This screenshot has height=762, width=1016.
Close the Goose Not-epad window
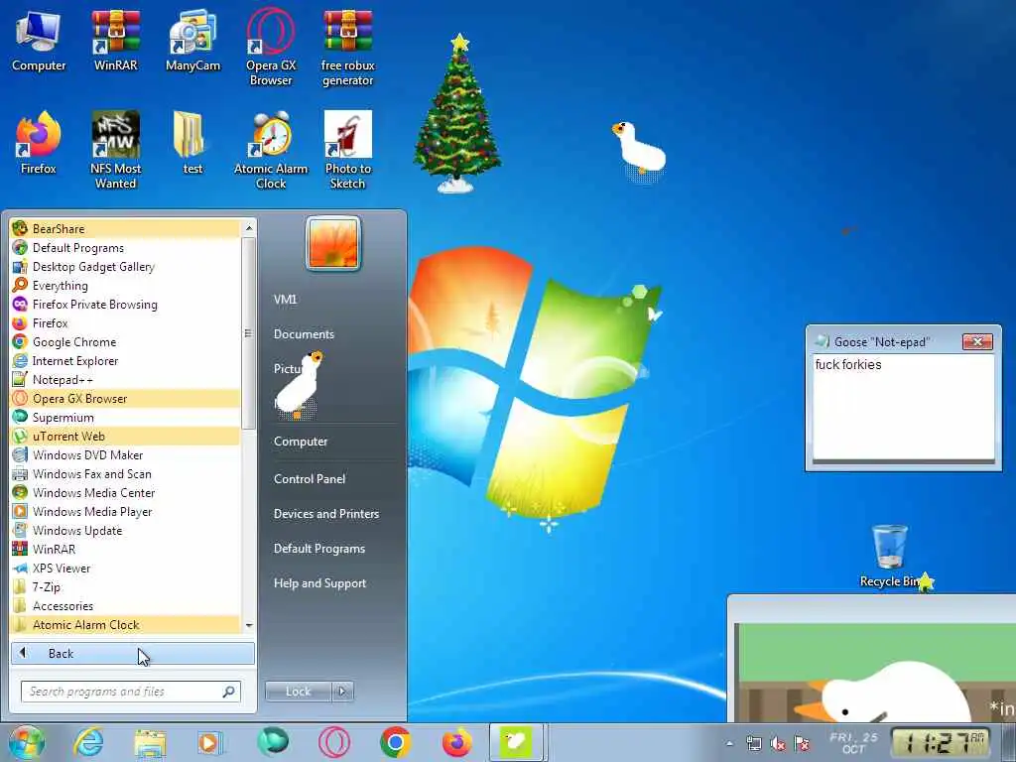tap(977, 341)
